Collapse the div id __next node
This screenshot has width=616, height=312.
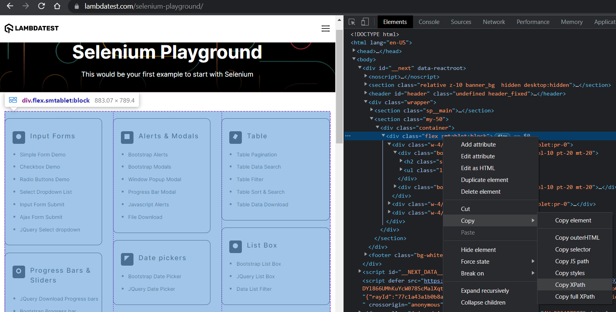[x=360, y=68]
